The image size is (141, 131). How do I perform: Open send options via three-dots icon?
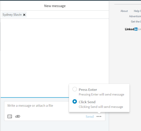point(99,116)
